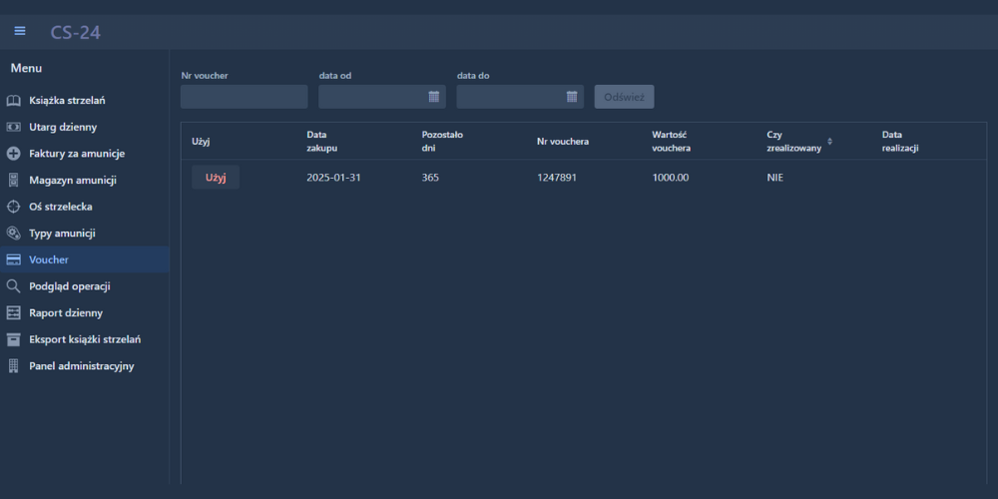Open Voucher menu item
Screen dimensions: 998x499
[49, 259]
